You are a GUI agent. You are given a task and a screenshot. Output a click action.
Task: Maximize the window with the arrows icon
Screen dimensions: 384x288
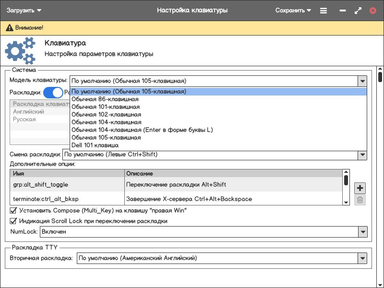click(358, 10)
